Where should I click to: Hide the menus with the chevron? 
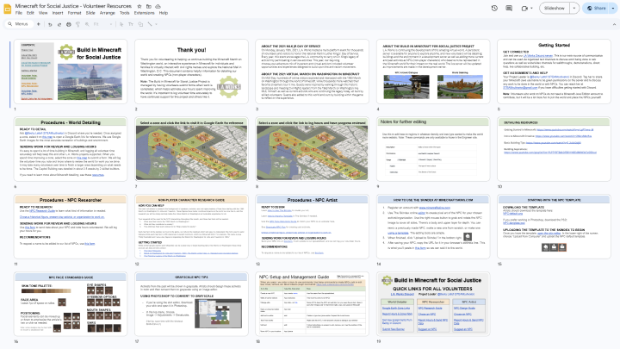coord(614,24)
